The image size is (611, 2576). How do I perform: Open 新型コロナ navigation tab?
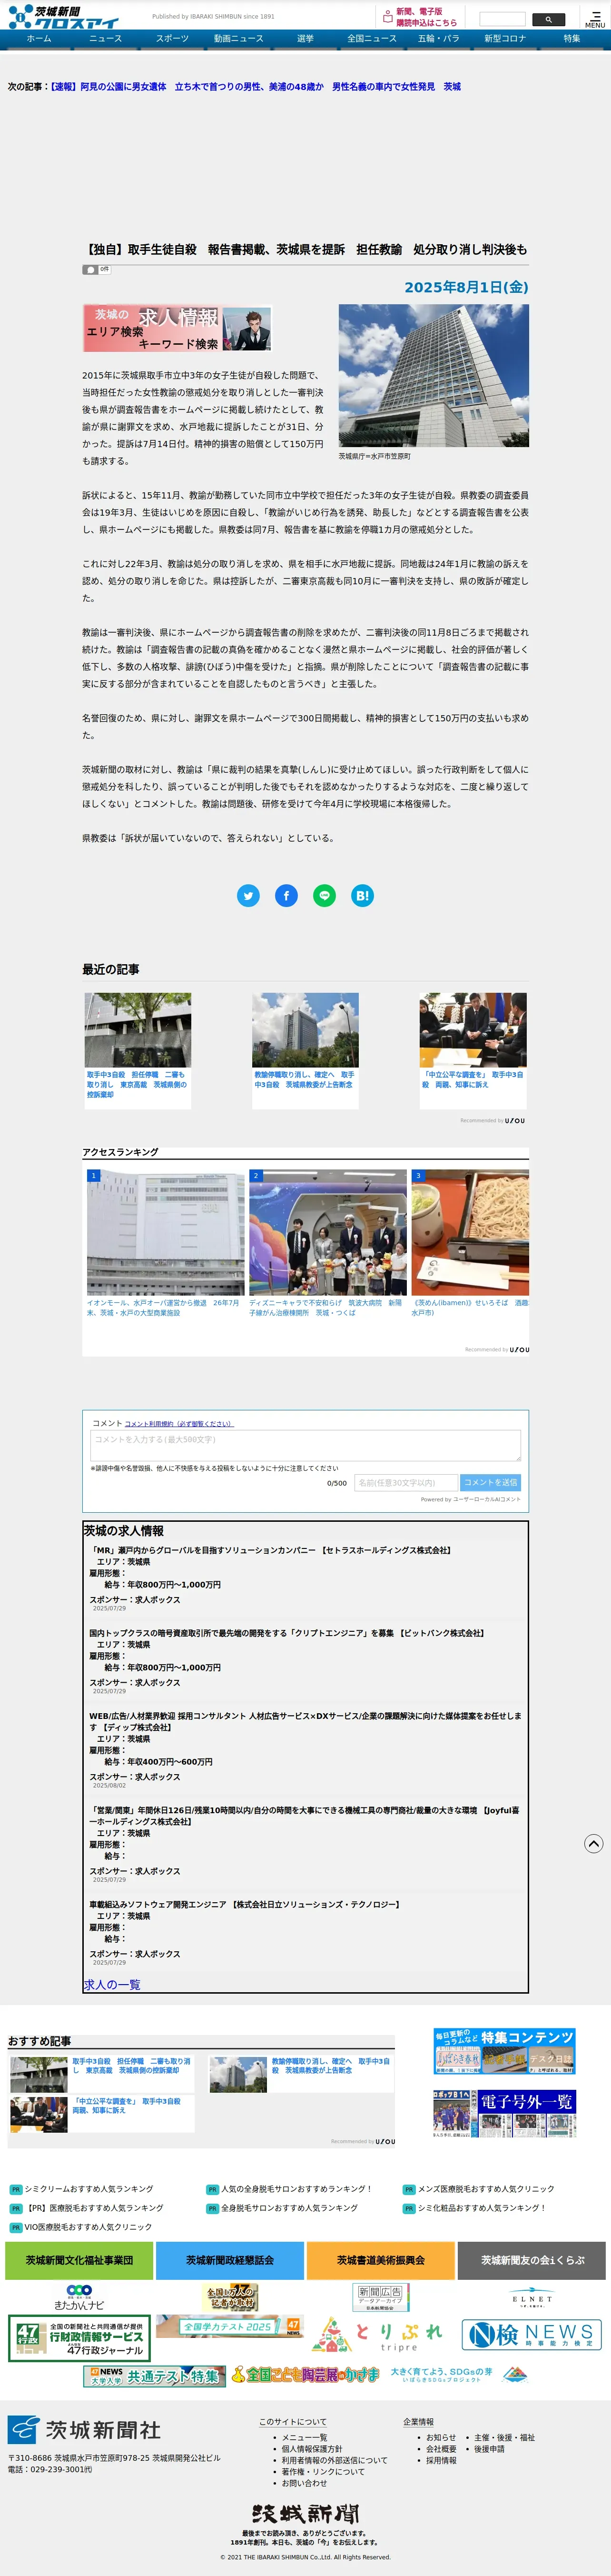pyautogui.click(x=505, y=39)
